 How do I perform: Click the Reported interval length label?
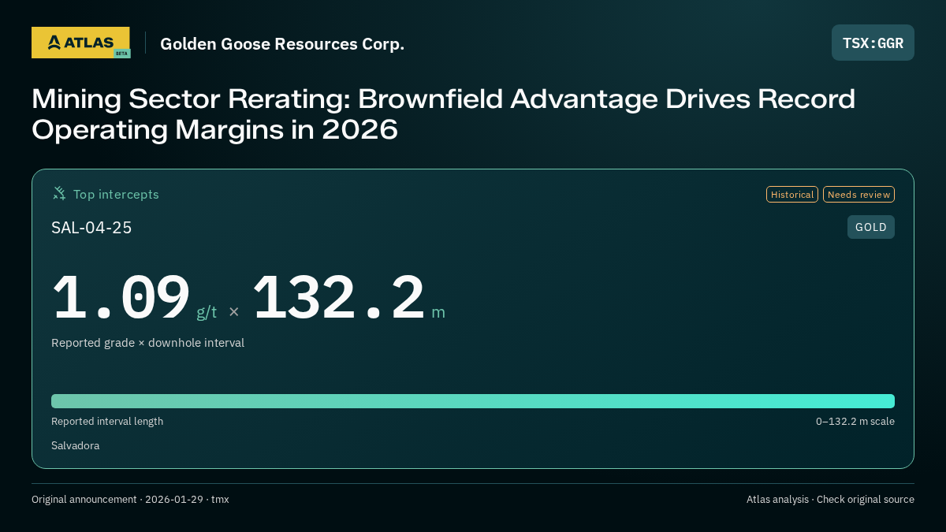point(107,422)
